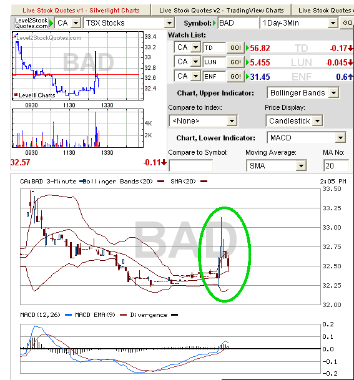Open the 1Day-3Min timeframe dropdown
The width and height of the screenshot is (354, 380).
tap(298, 23)
